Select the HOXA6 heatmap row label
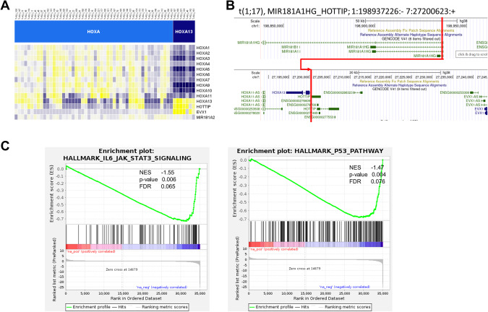Screen dimensions: 488x312 pyautogui.click(x=203, y=74)
